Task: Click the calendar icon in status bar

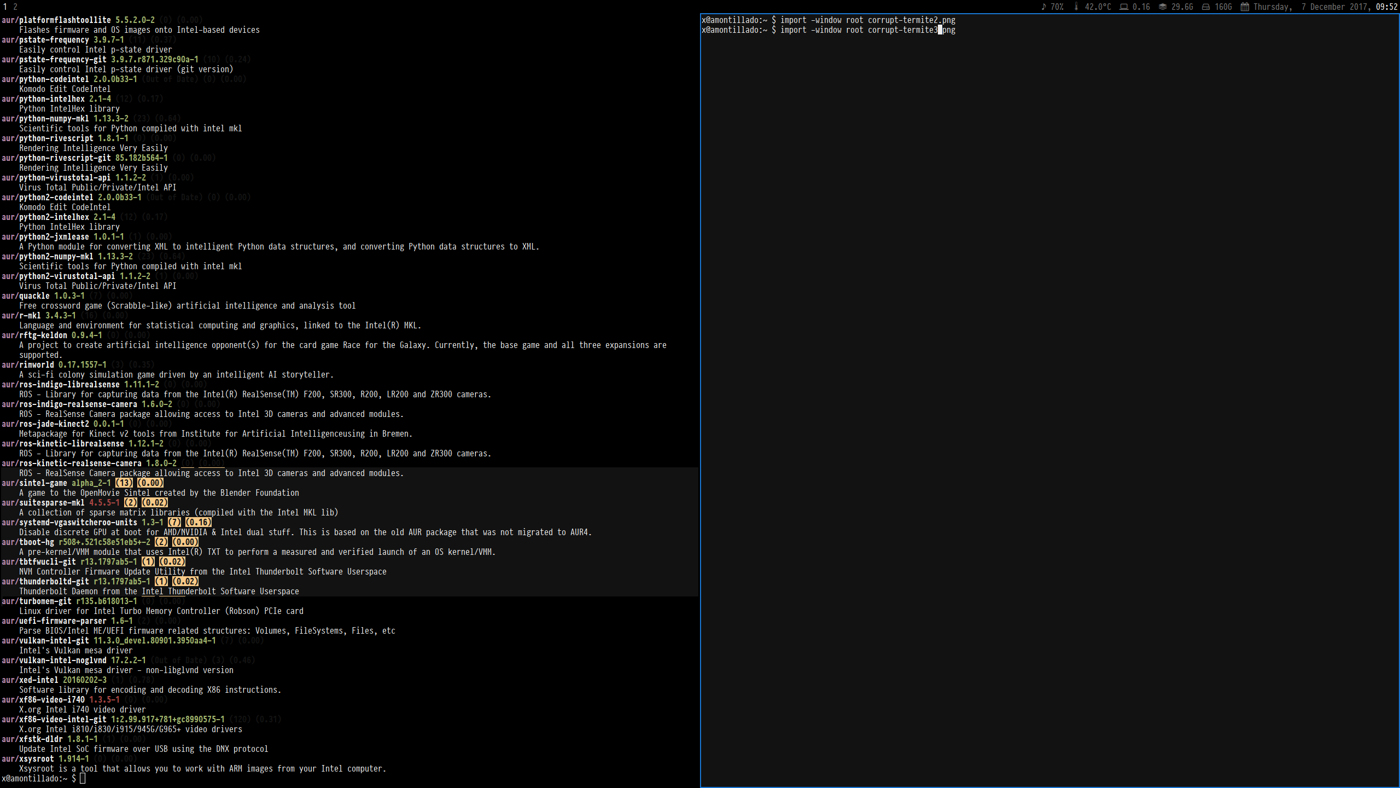Action: (1245, 7)
